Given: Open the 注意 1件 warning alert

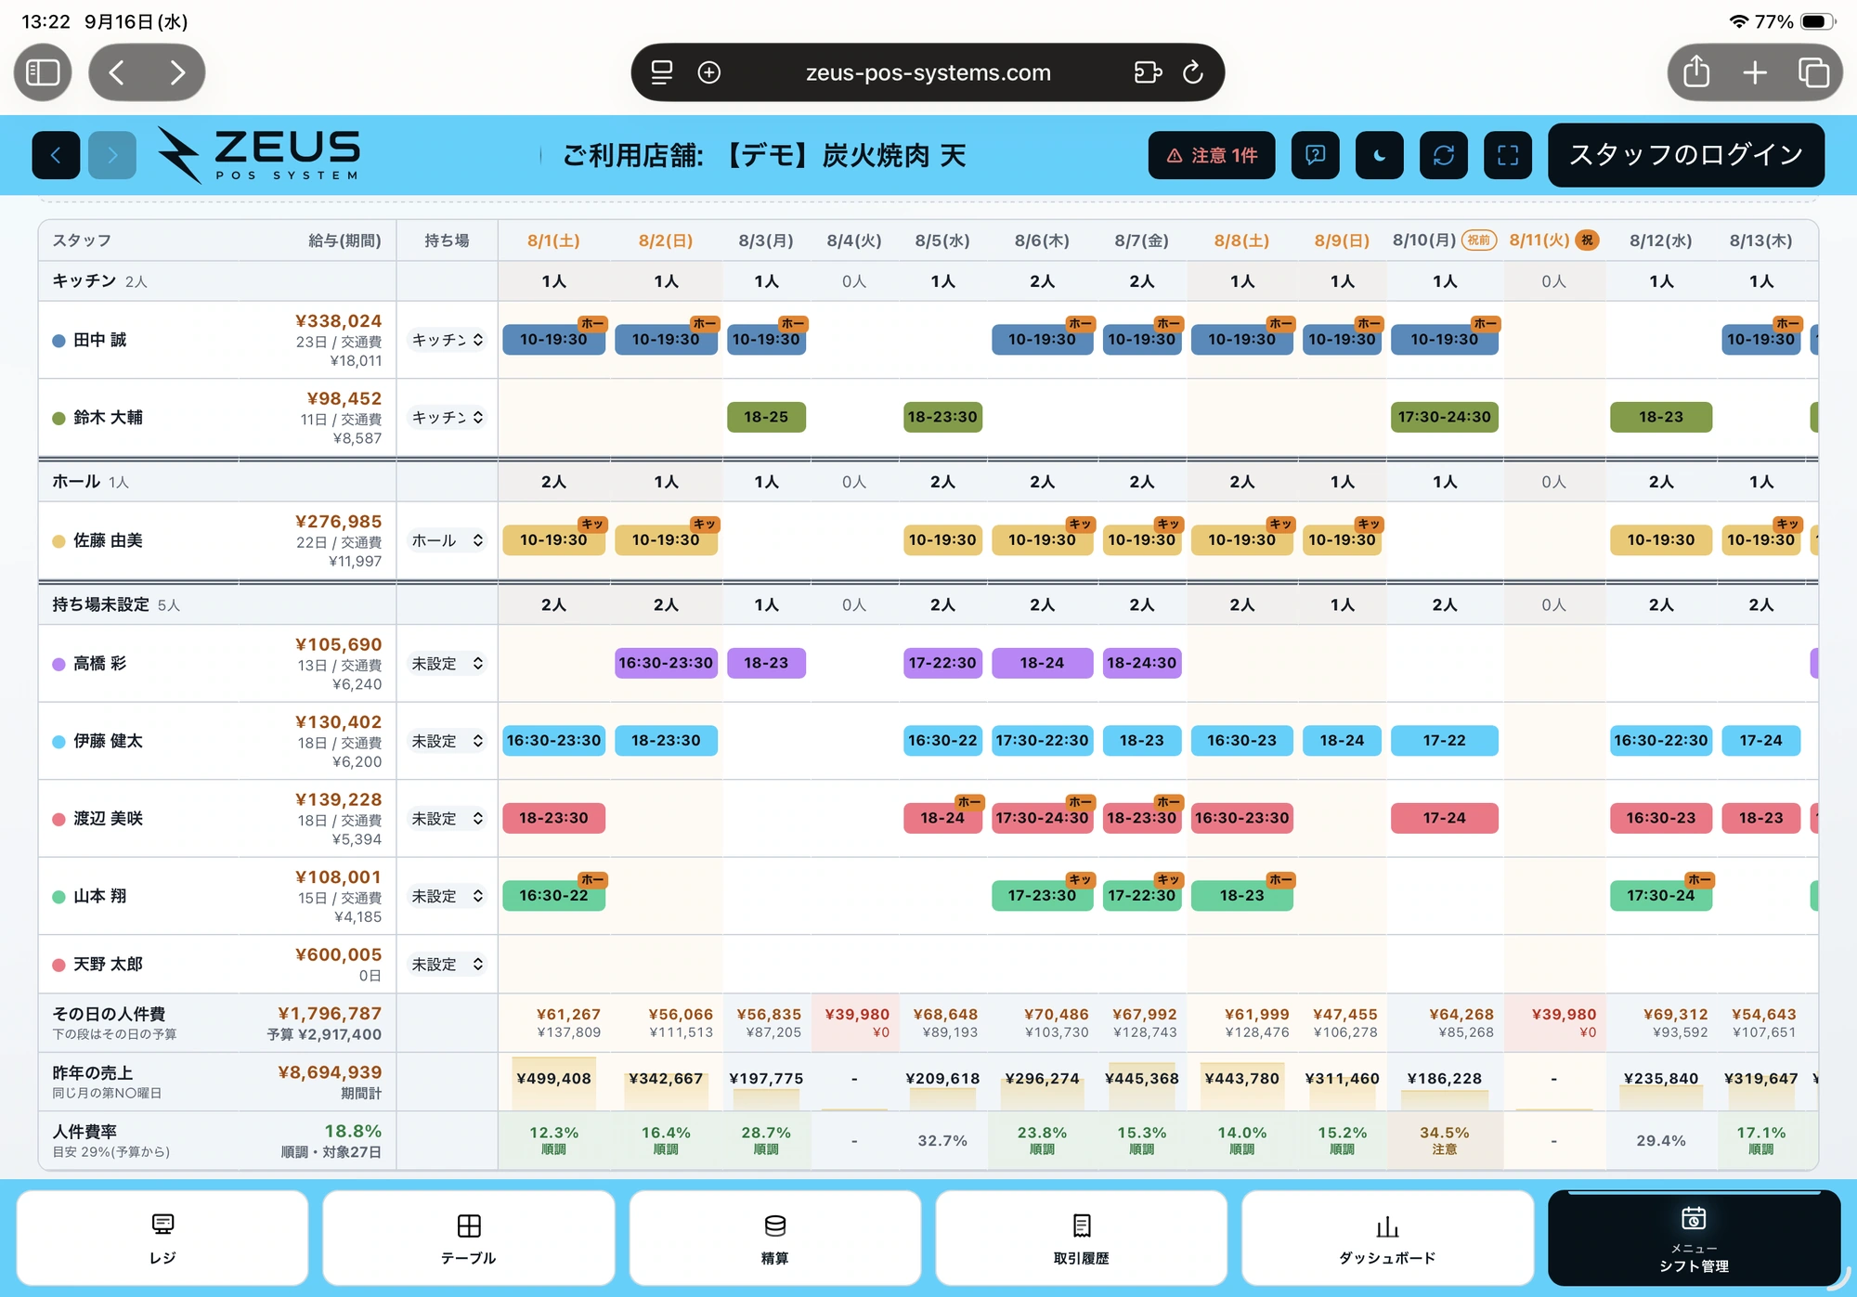Looking at the screenshot, I should (x=1212, y=155).
